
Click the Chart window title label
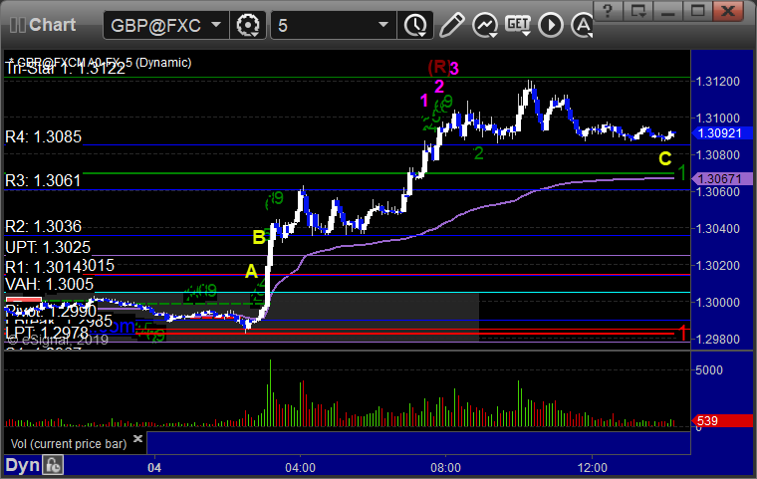click(52, 25)
